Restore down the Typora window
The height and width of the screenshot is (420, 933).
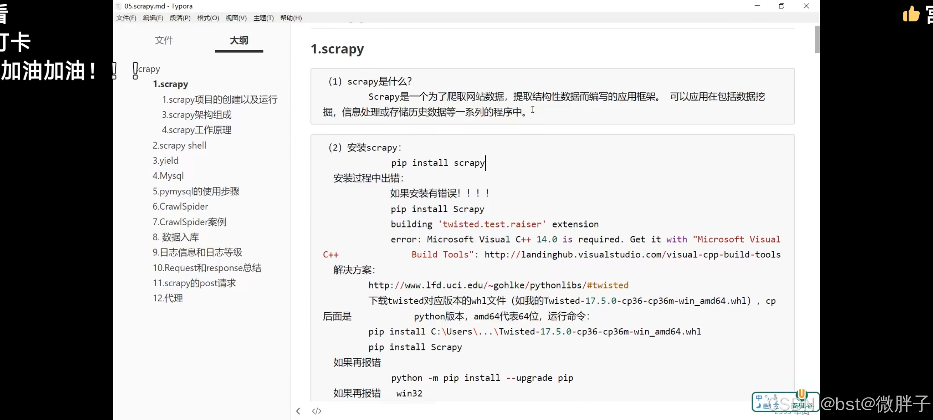[781, 6]
